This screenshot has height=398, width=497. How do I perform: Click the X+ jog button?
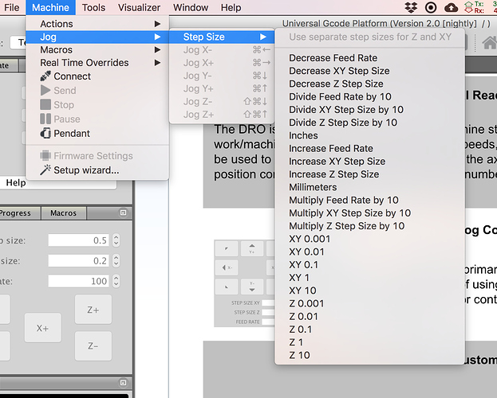(x=43, y=328)
